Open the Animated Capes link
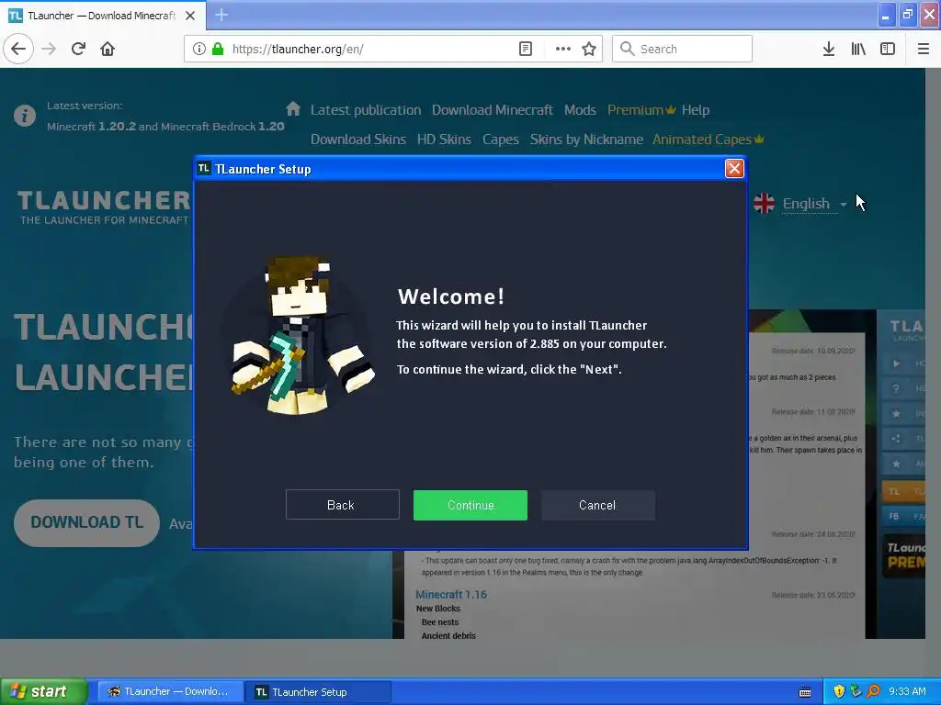941x705 pixels. pyautogui.click(x=708, y=140)
